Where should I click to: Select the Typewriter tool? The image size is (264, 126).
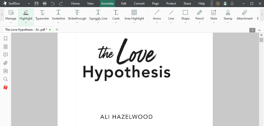click(x=42, y=15)
